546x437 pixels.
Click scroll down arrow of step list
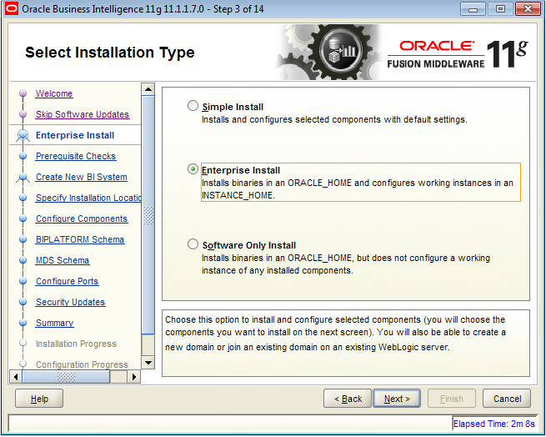pyautogui.click(x=148, y=363)
